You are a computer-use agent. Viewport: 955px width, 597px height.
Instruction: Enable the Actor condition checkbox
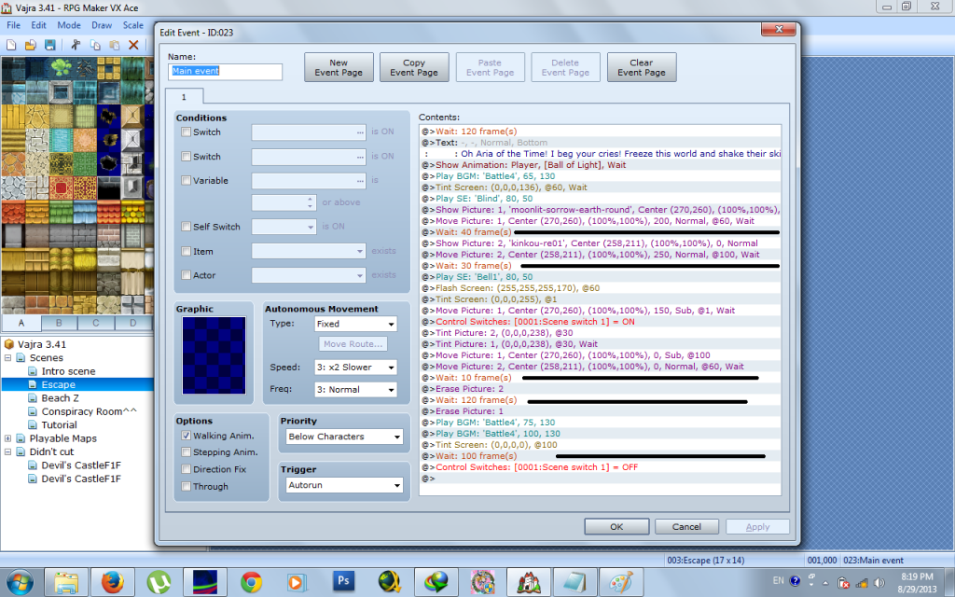pyautogui.click(x=186, y=275)
